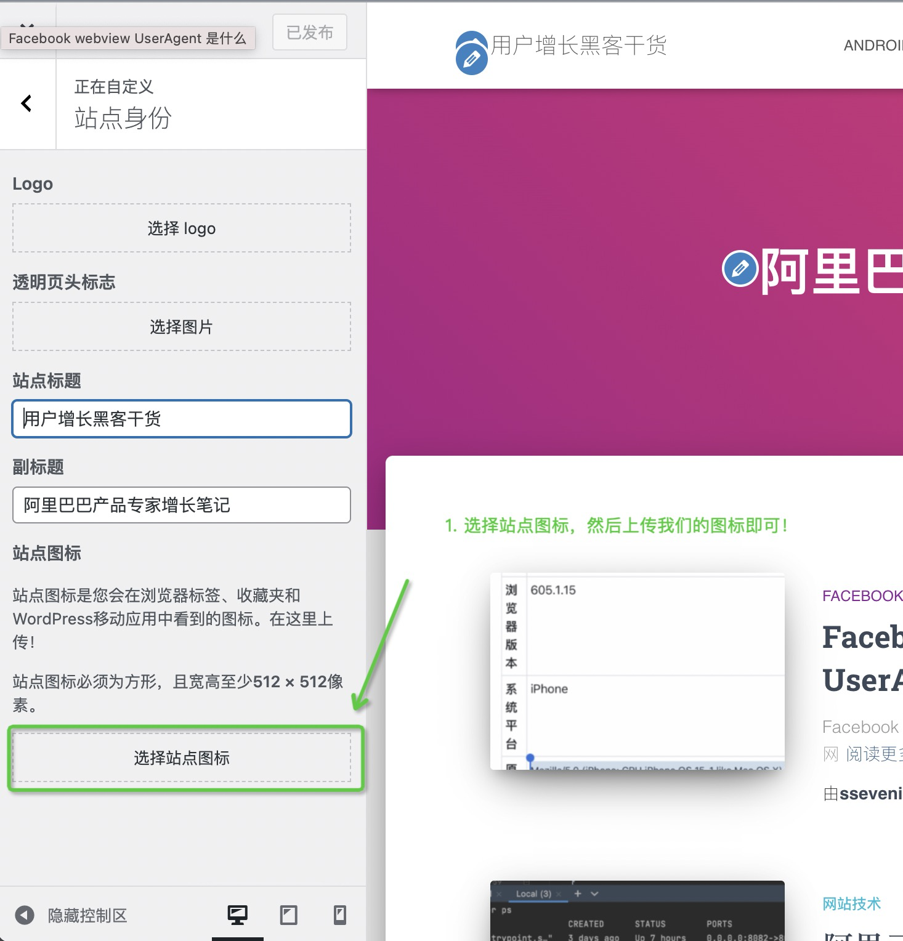Switch to tablet preview device icon
The image size is (903, 941).
tap(288, 915)
